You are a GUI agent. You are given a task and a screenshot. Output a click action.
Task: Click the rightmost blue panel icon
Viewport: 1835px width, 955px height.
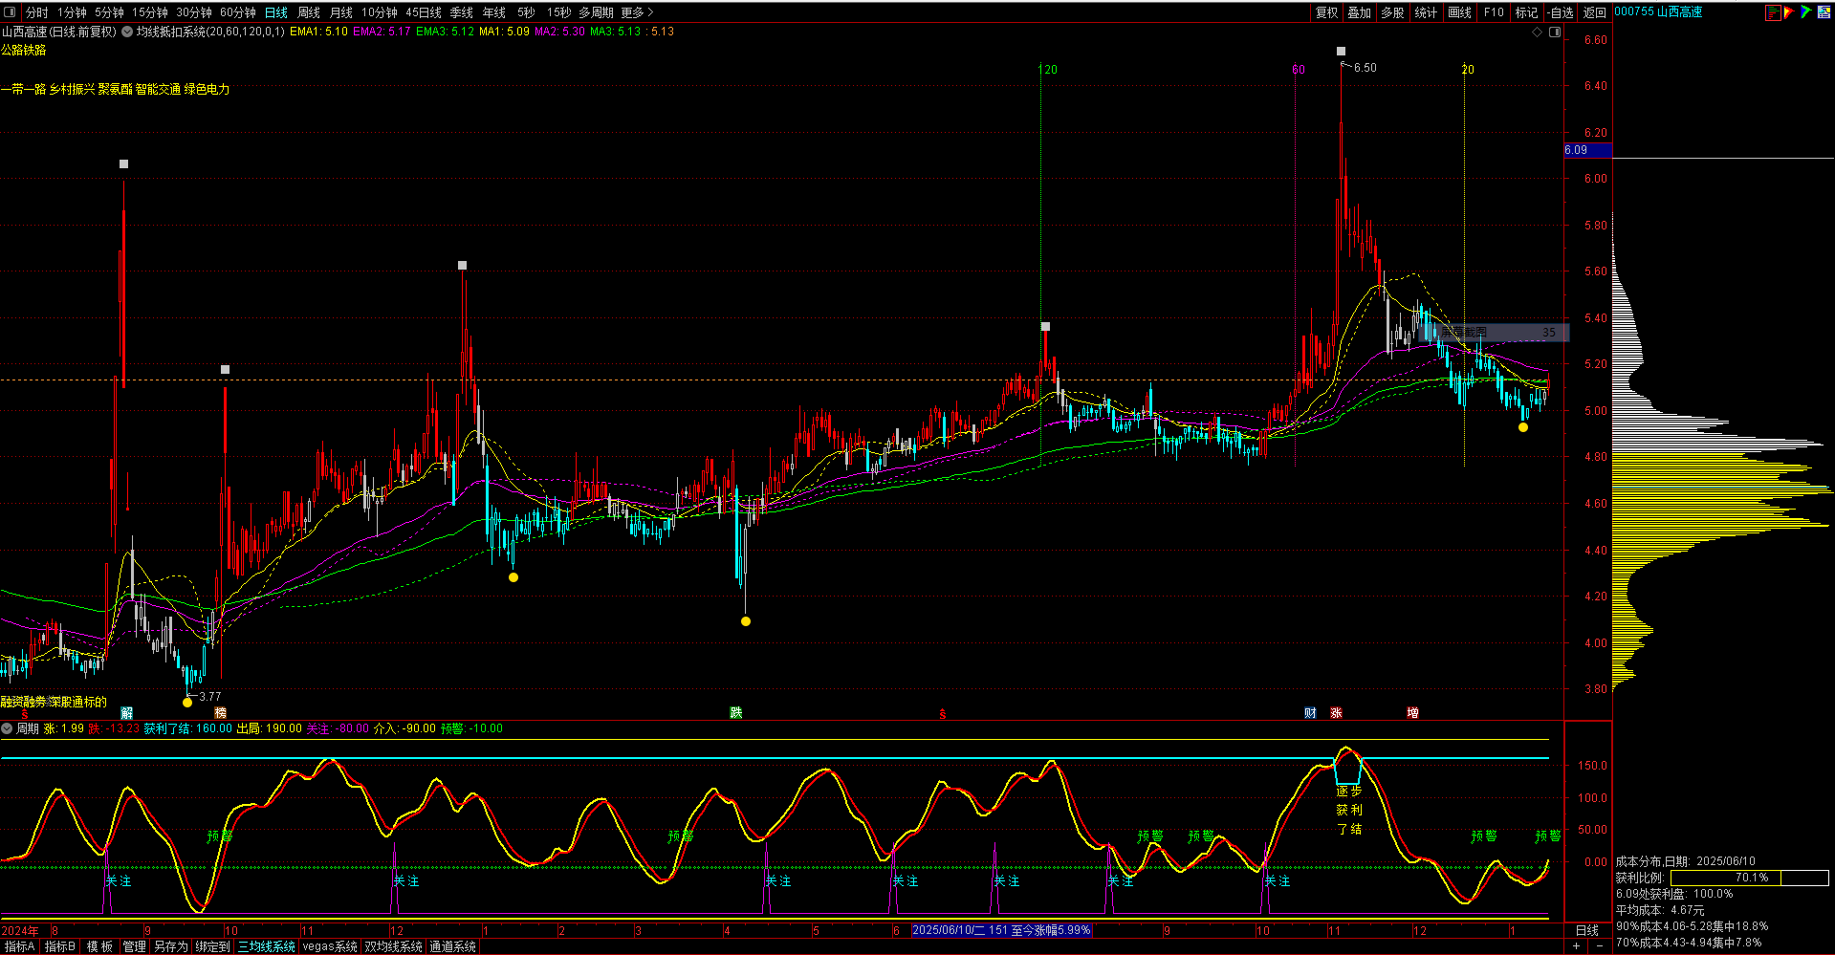click(x=1823, y=12)
